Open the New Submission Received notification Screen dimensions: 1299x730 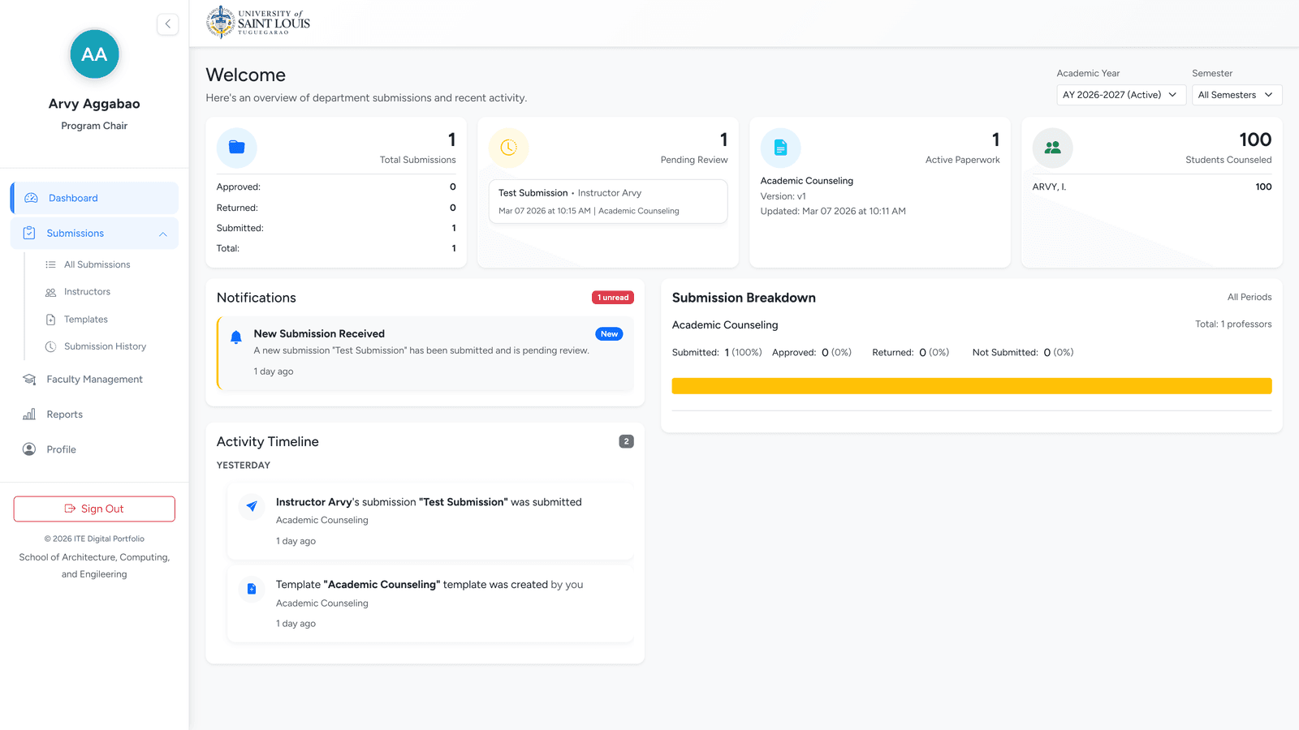[425, 353]
